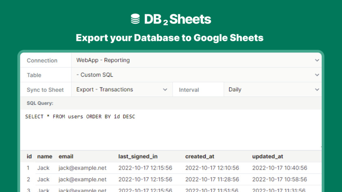Click the id cell '2'
Screen dimensions: 342x192
pyautogui.click(x=28, y=179)
